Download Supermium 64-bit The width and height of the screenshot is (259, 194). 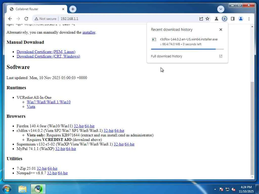pyautogui.click(x=129, y=144)
